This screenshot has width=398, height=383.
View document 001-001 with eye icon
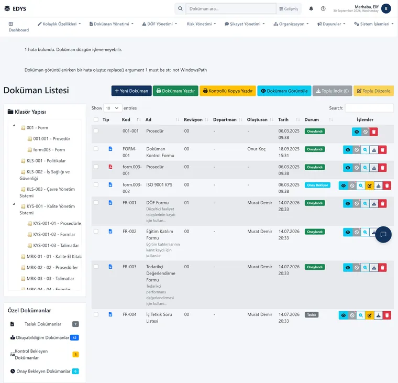[x=357, y=132]
